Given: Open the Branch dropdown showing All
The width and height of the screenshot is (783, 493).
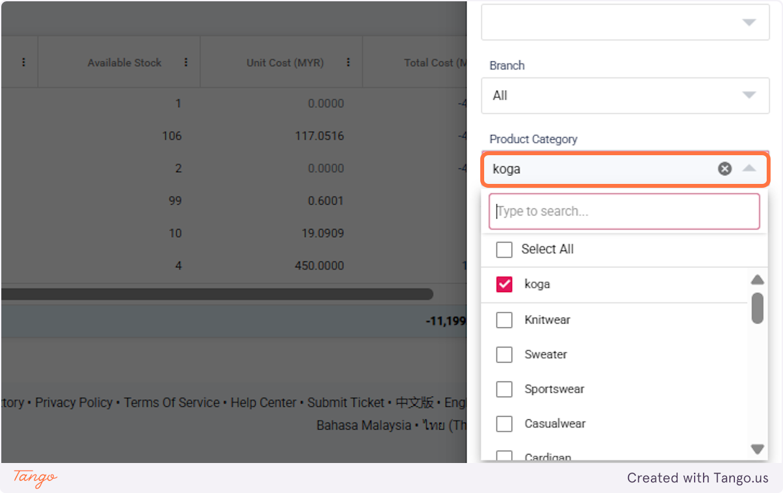Looking at the screenshot, I should pos(625,96).
